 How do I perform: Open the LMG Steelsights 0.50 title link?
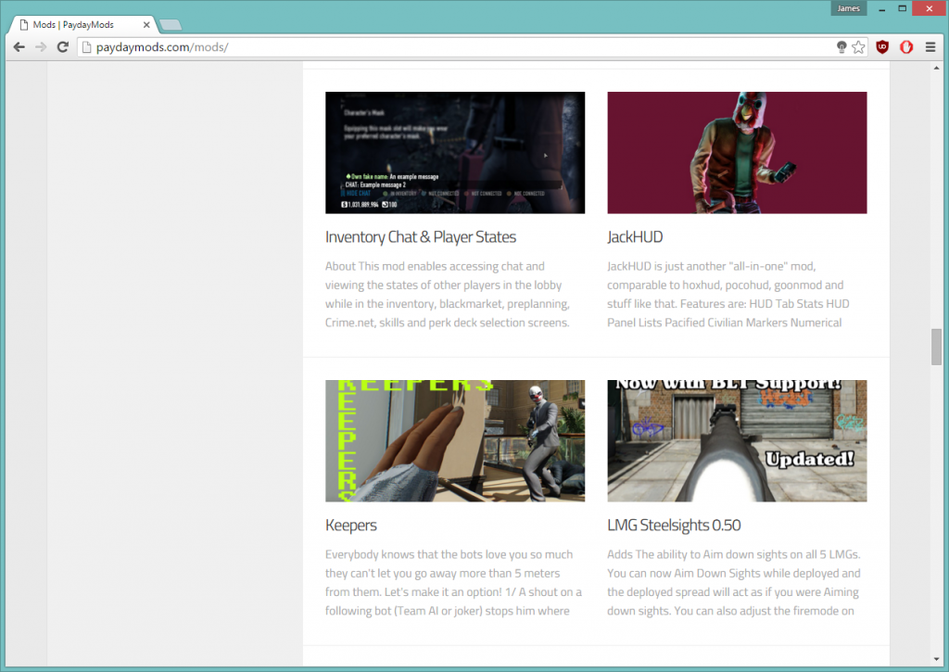674,525
